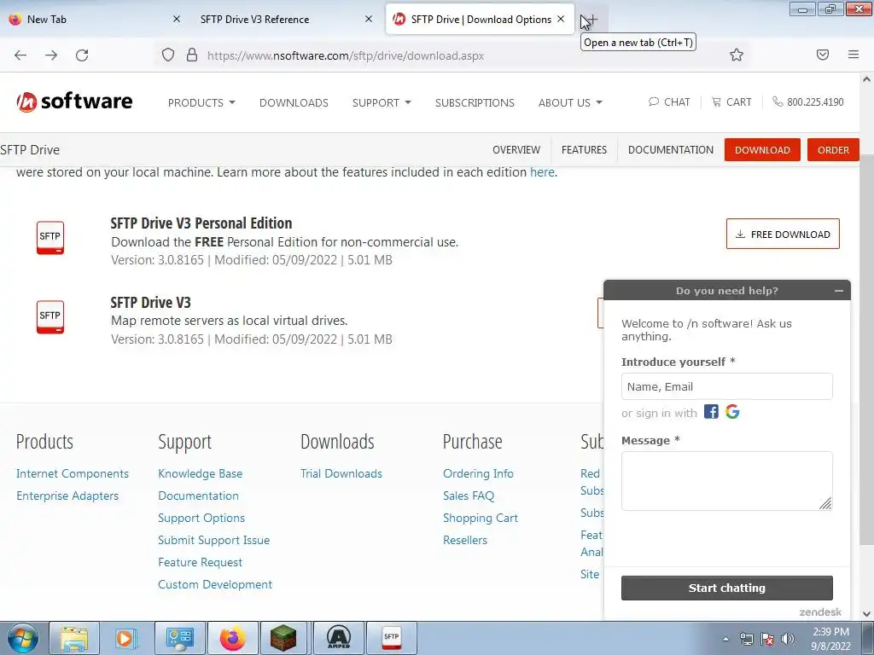Open the Pocket save icon
This screenshot has width=874, height=655.
[x=823, y=55]
